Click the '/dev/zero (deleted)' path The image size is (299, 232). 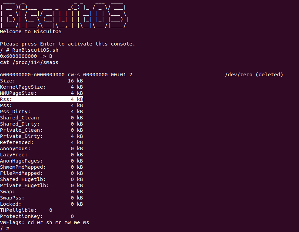coord(254,75)
